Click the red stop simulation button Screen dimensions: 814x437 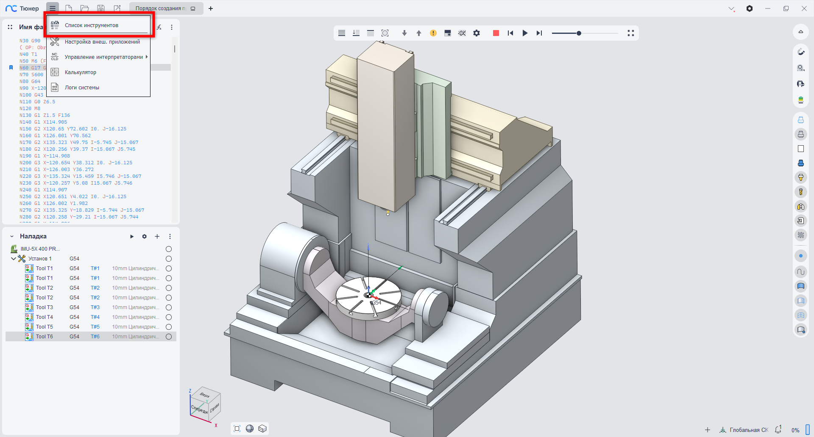[496, 33]
